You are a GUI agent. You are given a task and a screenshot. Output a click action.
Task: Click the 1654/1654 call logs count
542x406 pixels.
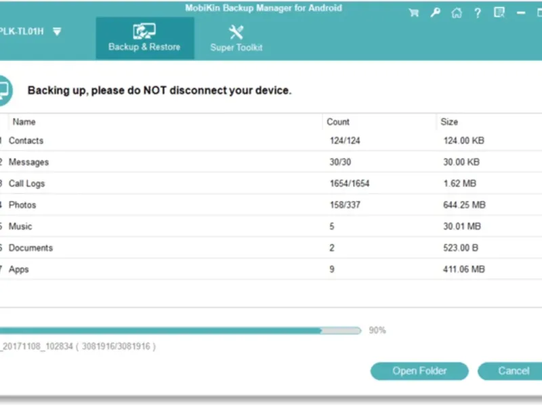pyautogui.click(x=350, y=183)
